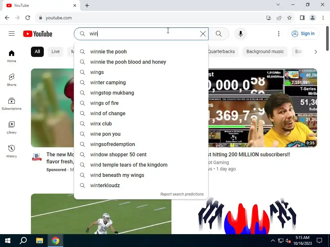Go to Home in the sidebar
Image resolution: width=330 pixels, height=247 pixels.
[12, 56]
